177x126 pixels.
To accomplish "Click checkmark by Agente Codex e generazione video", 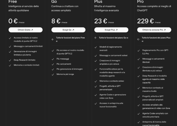I will coord(96,95).
